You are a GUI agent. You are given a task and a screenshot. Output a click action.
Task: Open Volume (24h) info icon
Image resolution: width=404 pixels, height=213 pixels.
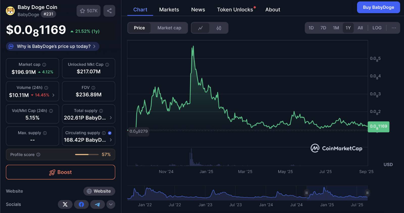46,88
